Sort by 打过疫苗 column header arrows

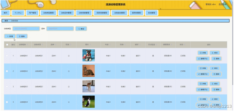pyautogui.click(x=156, y=45)
